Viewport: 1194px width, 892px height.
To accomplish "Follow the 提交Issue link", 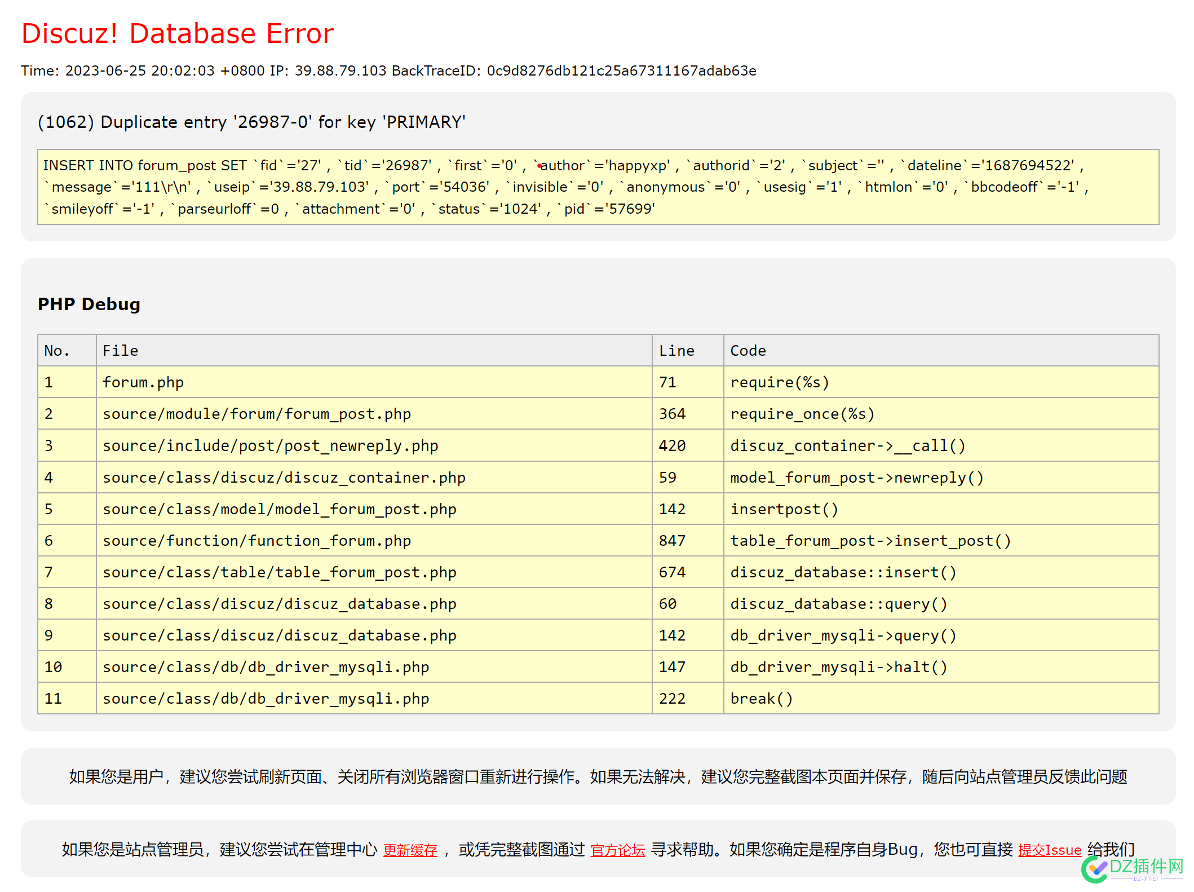I will 1049,850.
